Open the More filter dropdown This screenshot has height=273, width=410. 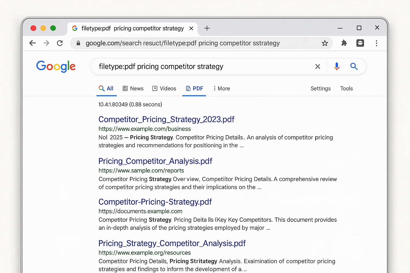221,88
